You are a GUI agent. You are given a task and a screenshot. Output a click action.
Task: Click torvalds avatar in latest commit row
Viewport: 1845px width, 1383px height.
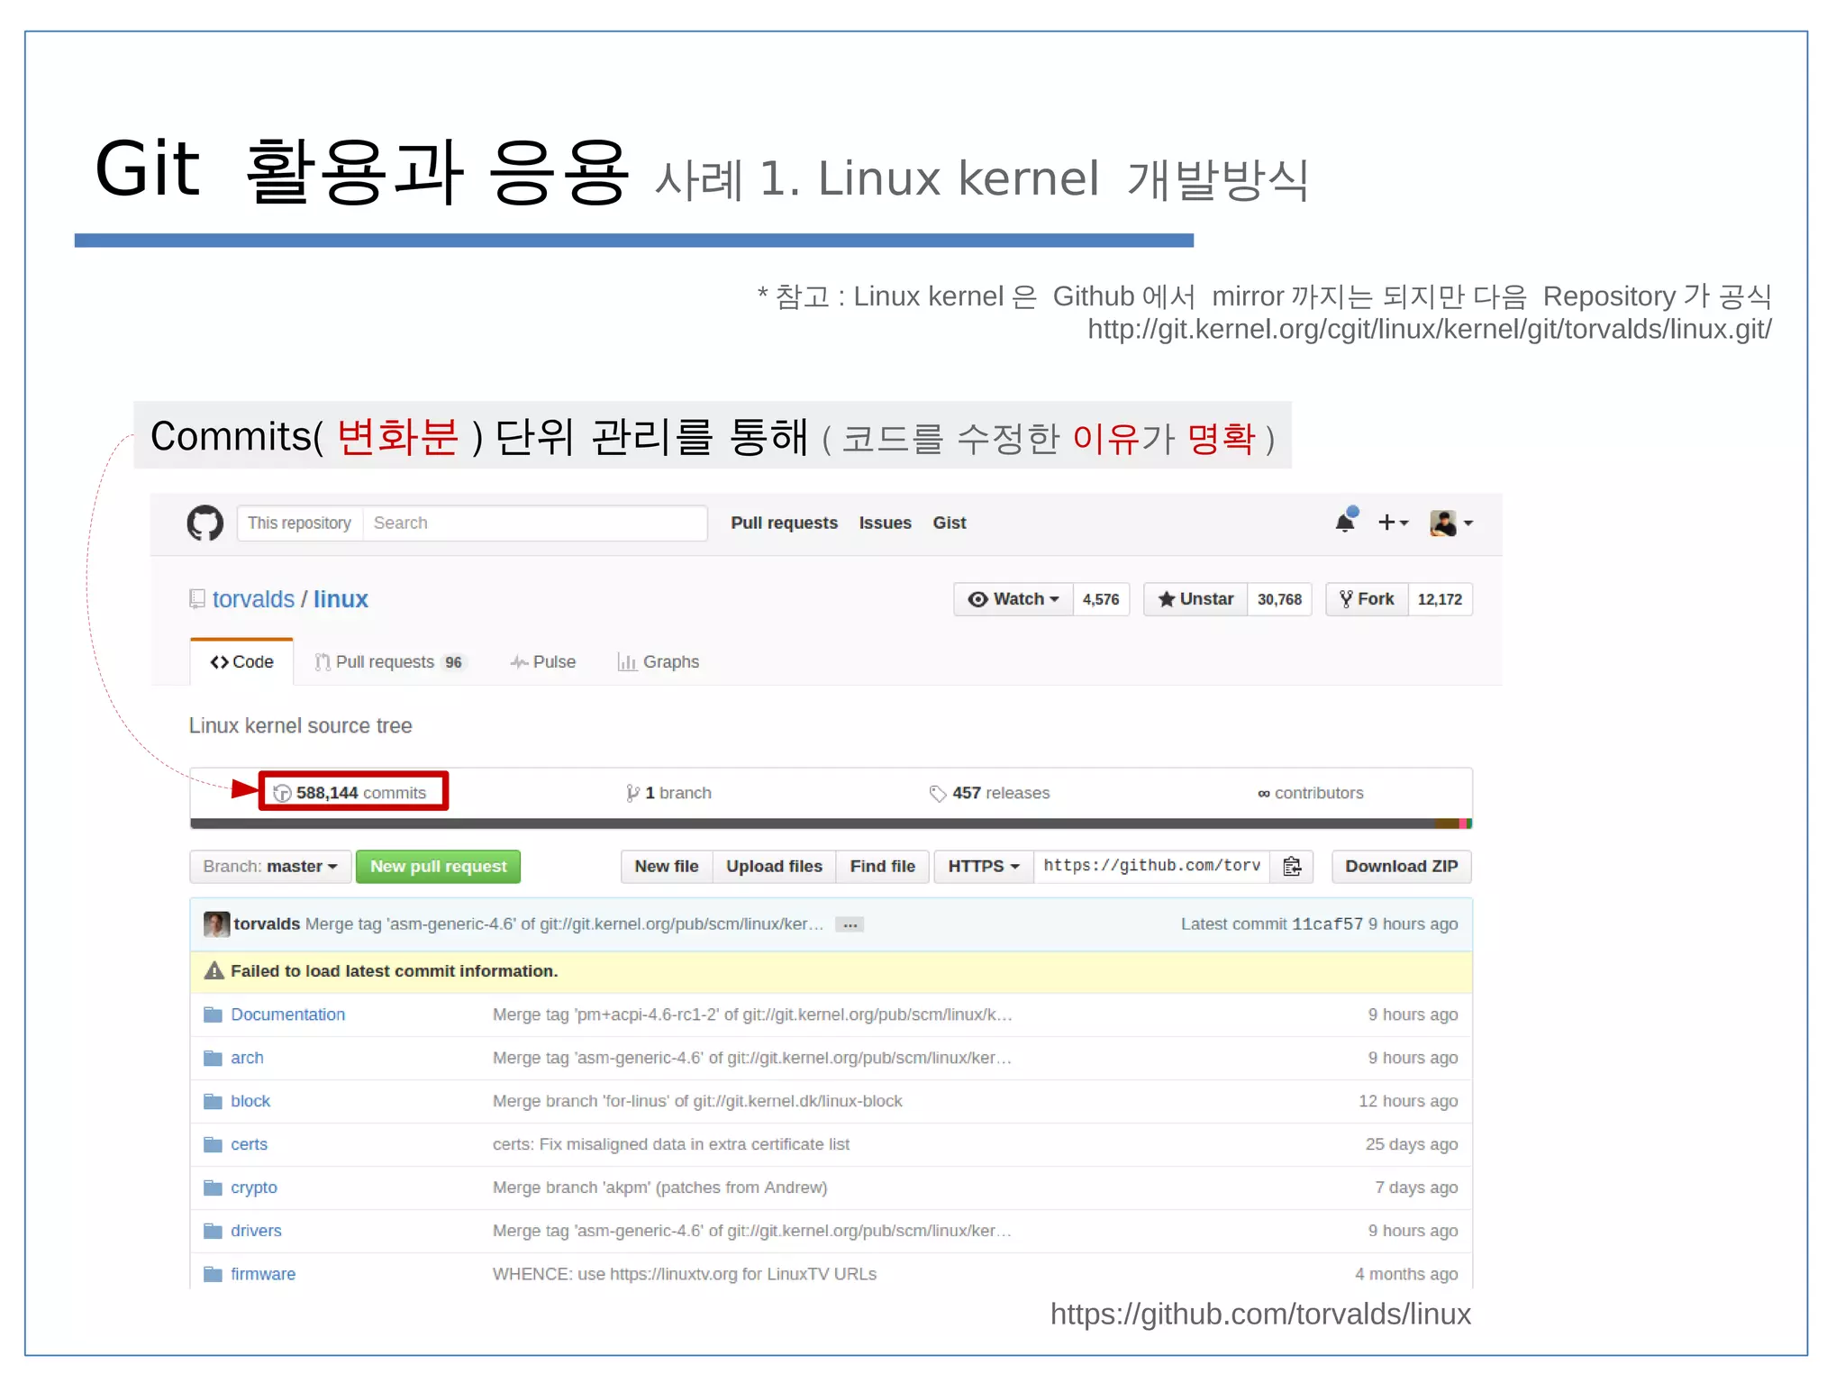click(x=216, y=924)
